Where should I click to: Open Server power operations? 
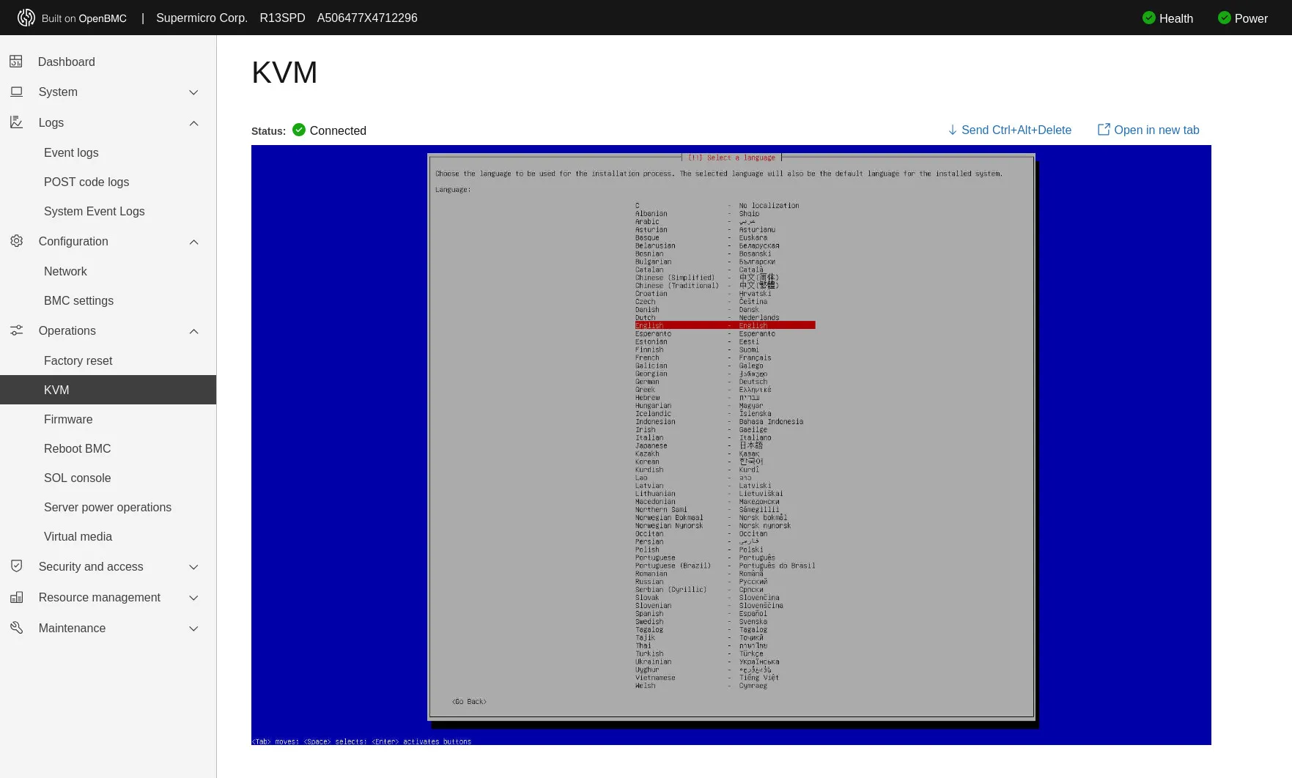[x=107, y=507]
